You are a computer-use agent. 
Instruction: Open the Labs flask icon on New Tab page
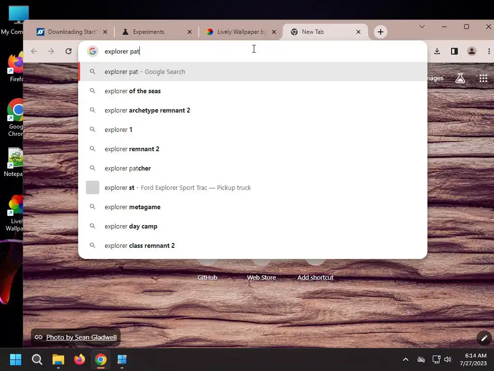(460, 78)
